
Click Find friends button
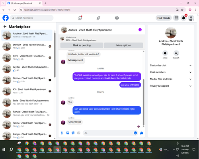click(164, 18)
